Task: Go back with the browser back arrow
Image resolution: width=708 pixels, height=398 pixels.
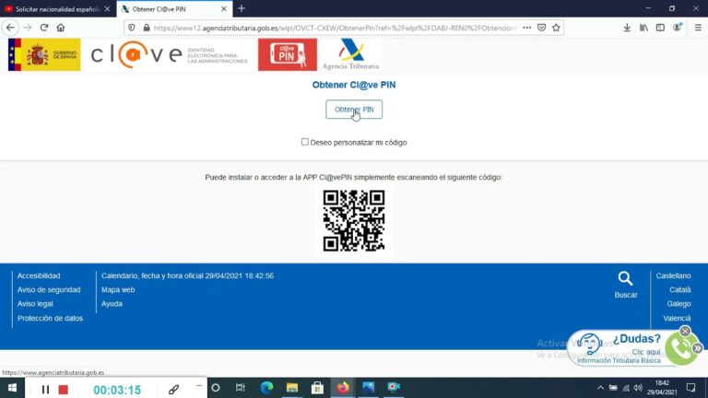Action: point(10,28)
